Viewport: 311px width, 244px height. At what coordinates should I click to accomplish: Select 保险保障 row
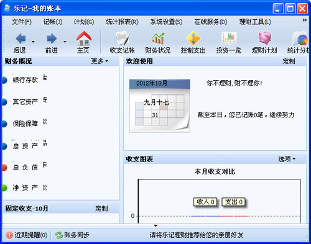click(x=26, y=124)
